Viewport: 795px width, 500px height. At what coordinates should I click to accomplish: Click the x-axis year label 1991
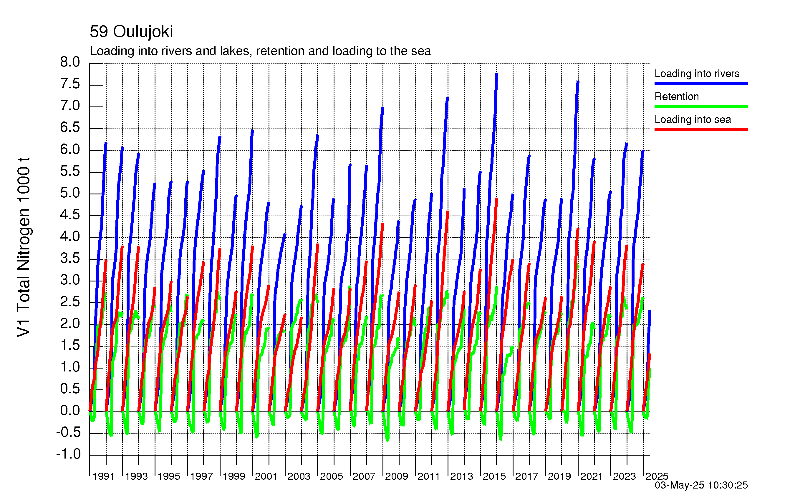pyautogui.click(x=103, y=476)
